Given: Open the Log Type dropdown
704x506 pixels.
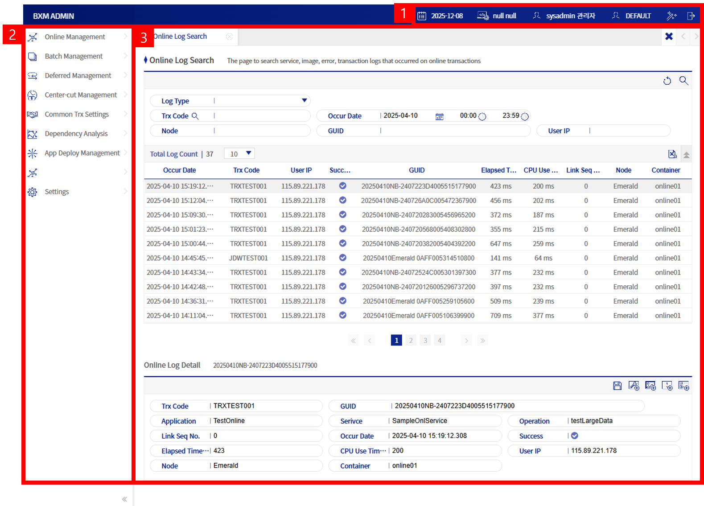Looking at the screenshot, I should (x=304, y=101).
